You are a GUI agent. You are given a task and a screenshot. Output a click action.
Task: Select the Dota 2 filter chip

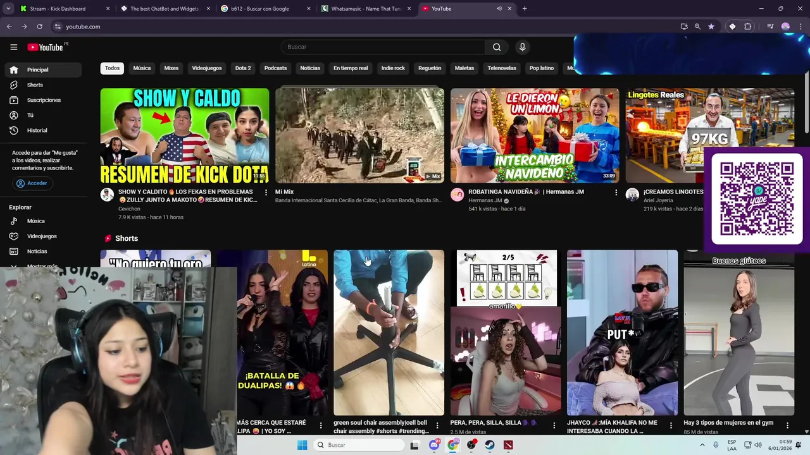pos(243,68)
